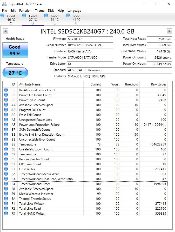Click the 27 °C temperature button
Screen dimensions: 175x232
15,73
